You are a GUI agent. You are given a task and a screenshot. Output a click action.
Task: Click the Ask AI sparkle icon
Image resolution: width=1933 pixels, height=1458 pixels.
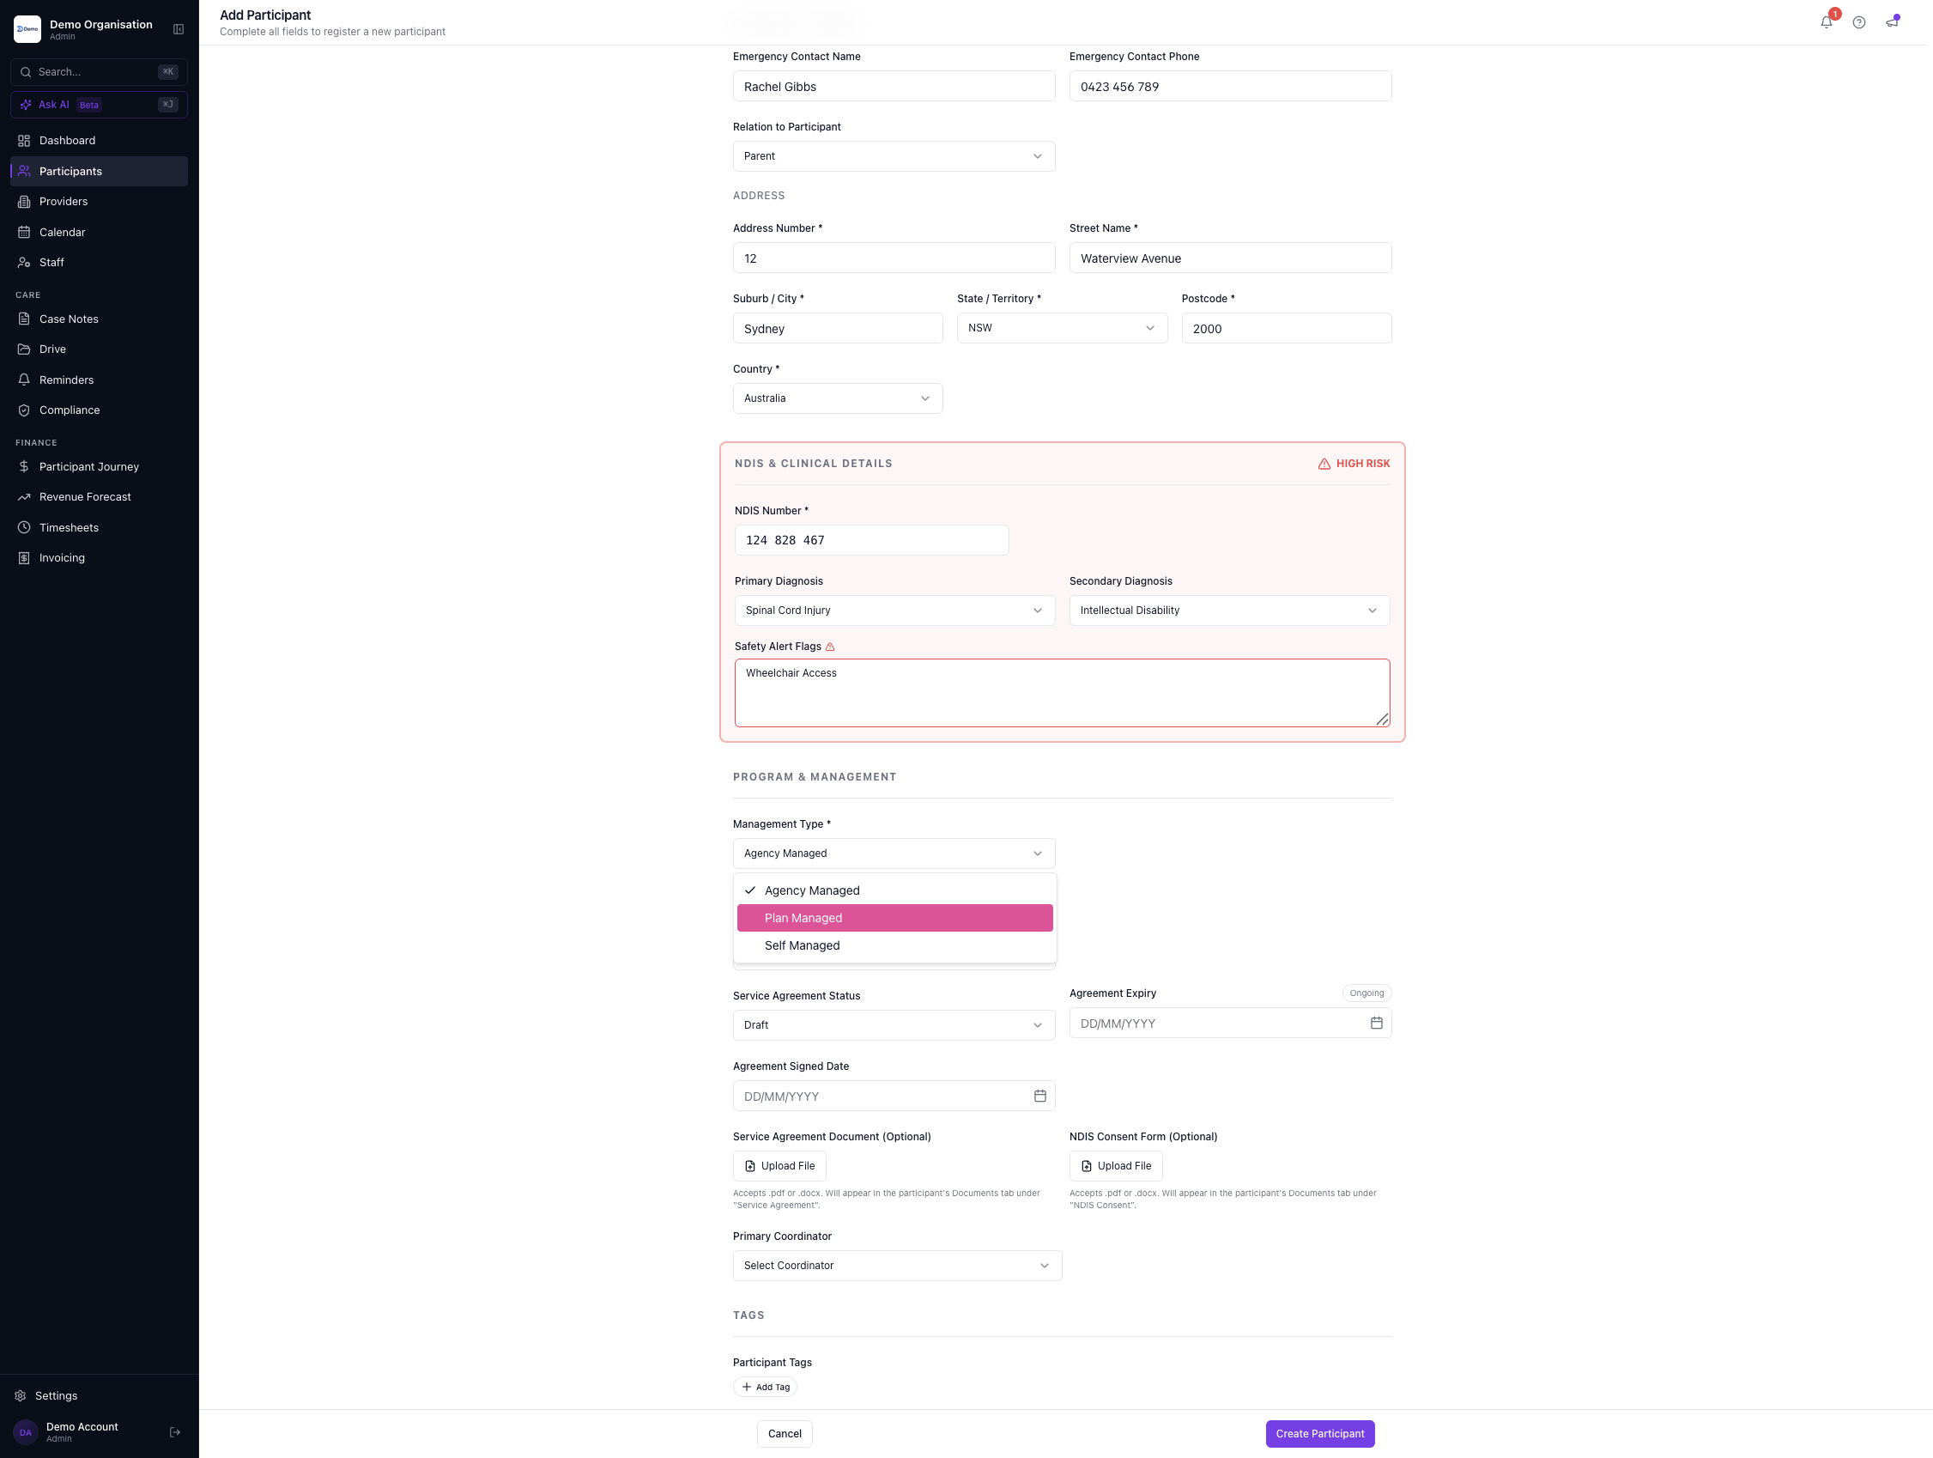(27, 105)
